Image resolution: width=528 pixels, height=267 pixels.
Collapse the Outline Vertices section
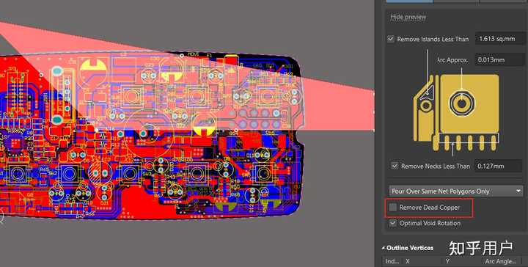coord(384,248)
